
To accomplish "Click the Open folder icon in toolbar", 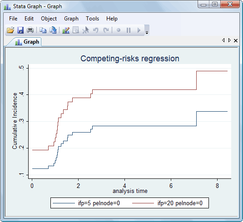I will coord(10,30).
